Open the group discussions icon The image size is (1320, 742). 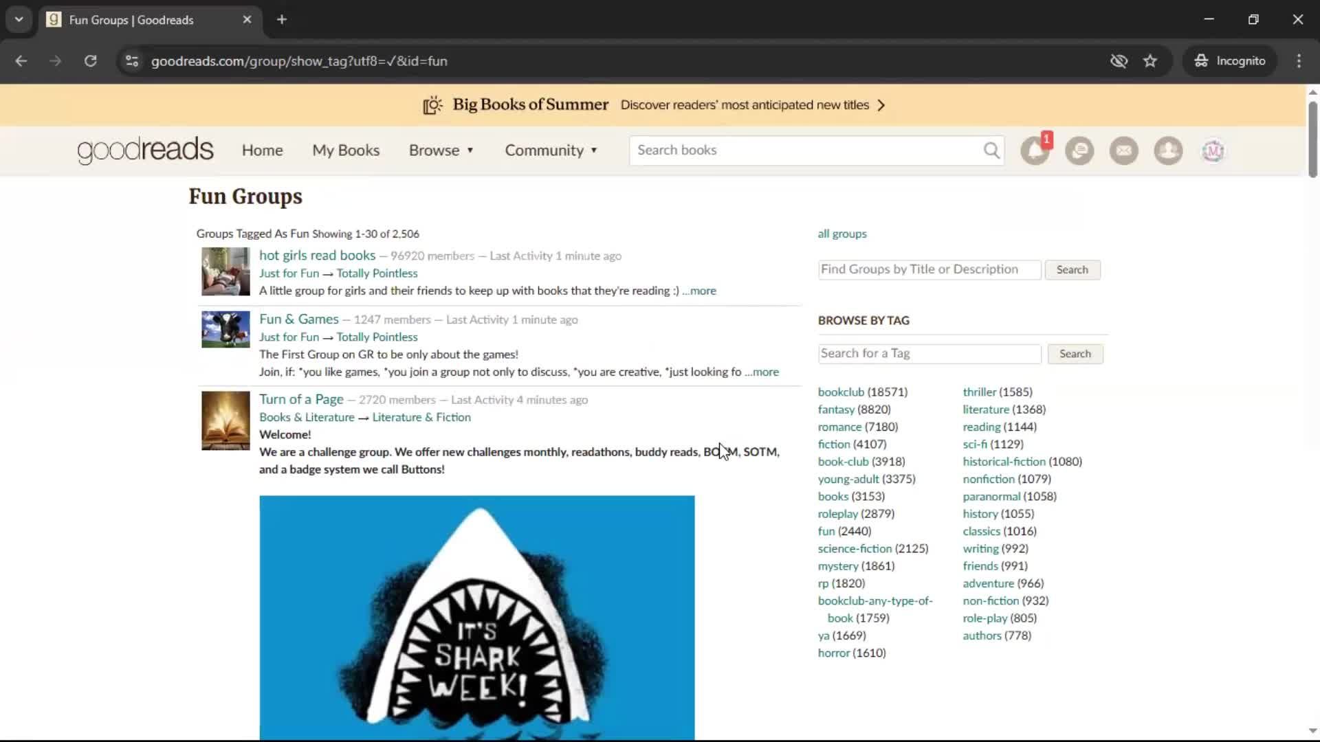1079,150
